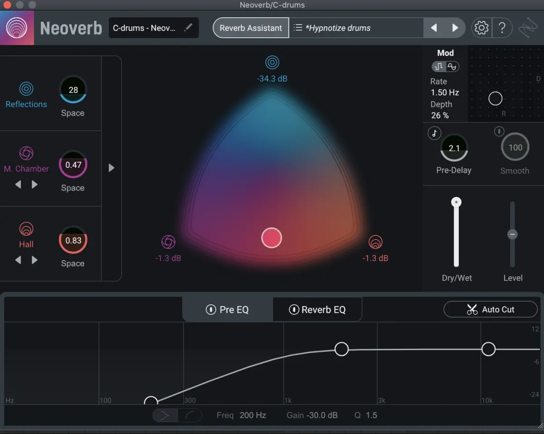Choose next M. Chamber type

(x=34, y=185)
